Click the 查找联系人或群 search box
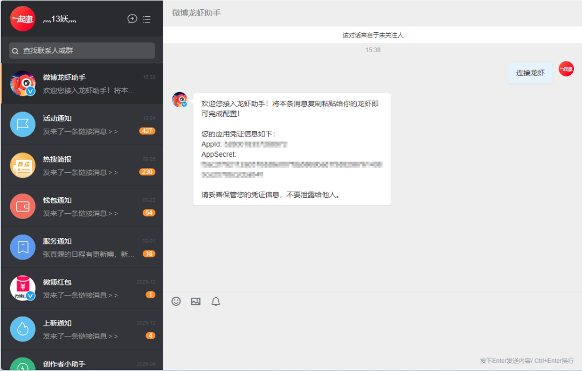 (81, 50)
